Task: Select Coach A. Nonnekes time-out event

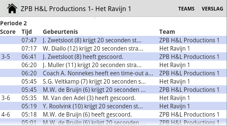Action: 113,73
